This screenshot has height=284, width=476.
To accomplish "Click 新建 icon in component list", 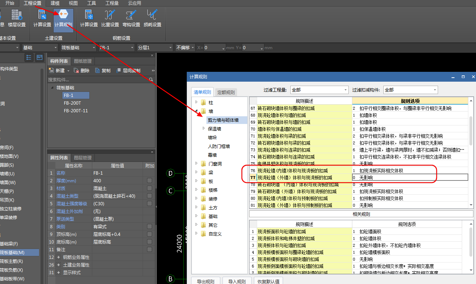I will click(51, 70).
